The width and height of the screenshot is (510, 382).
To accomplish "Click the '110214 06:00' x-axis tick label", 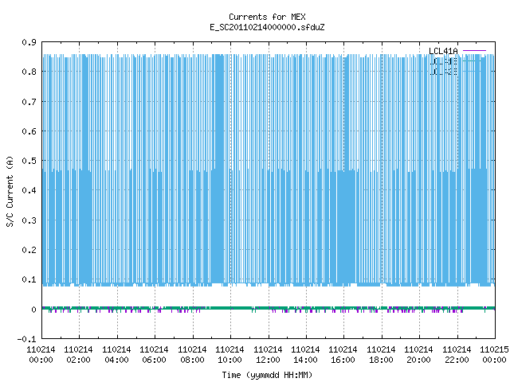I will pos(154,355).
